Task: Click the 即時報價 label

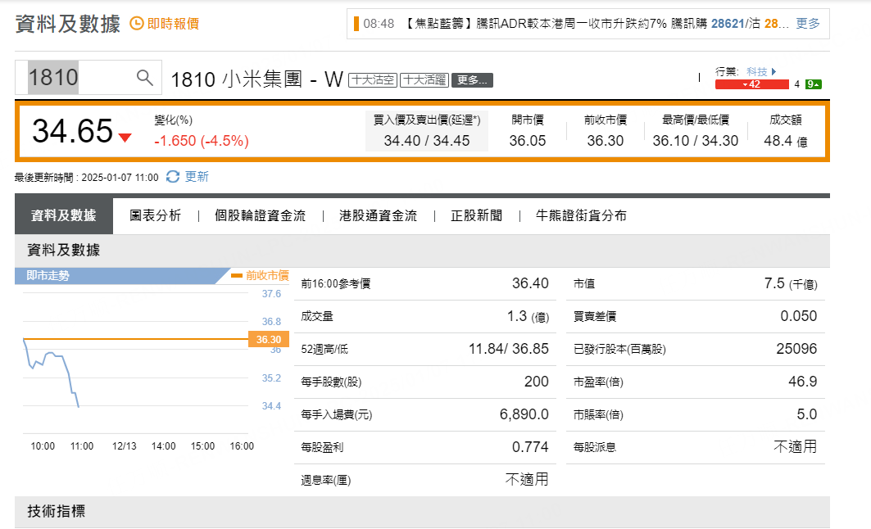Action: click(173, 23)
